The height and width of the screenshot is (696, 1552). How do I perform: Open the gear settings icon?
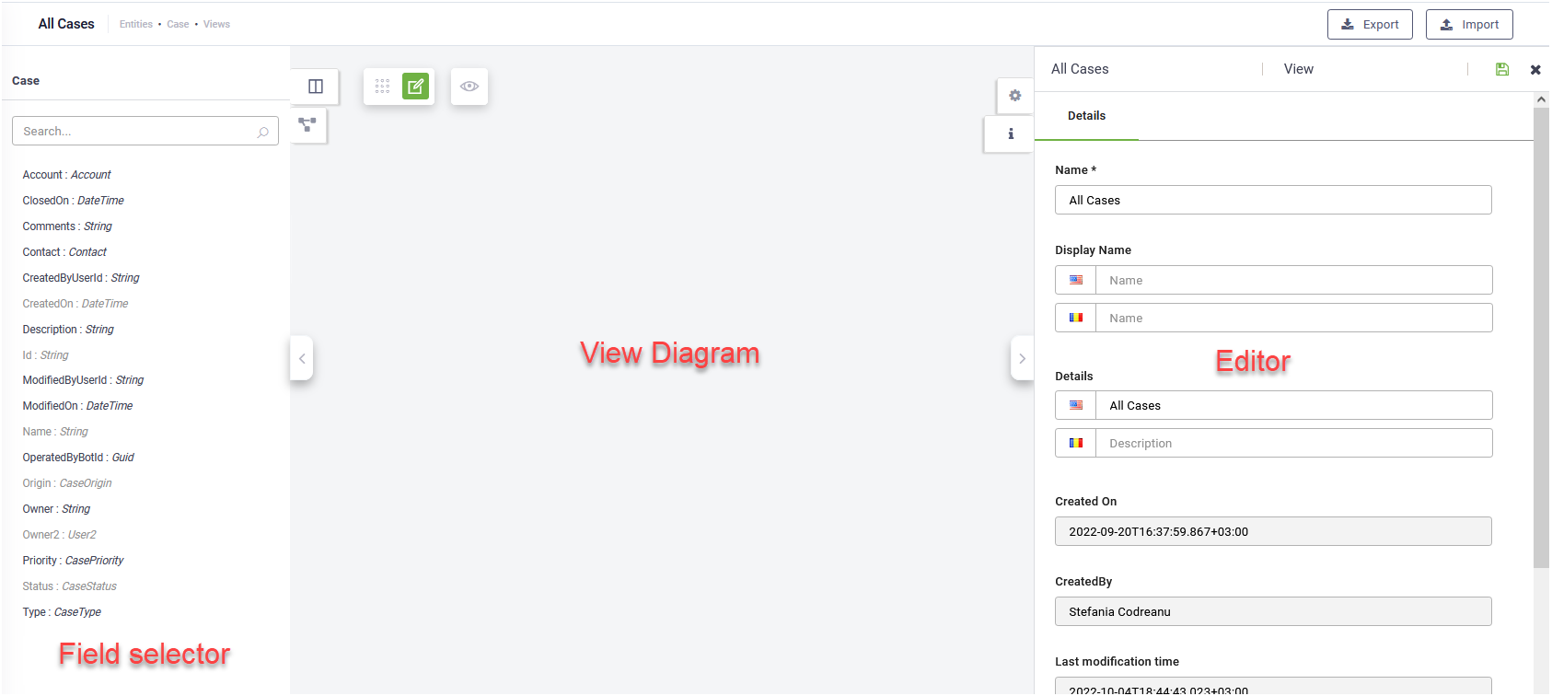pyautogui.click(x=1014, y=96)
